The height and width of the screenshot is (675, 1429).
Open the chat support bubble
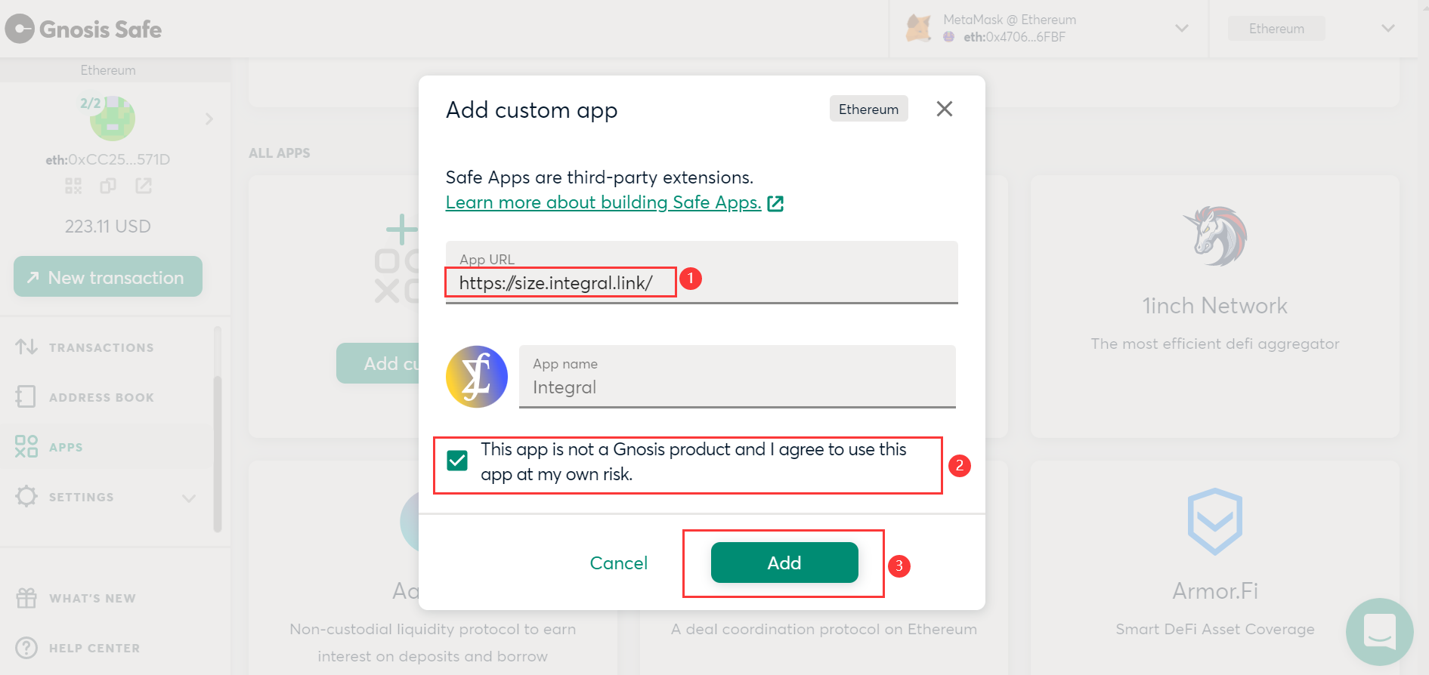[x=1379, y=632]
